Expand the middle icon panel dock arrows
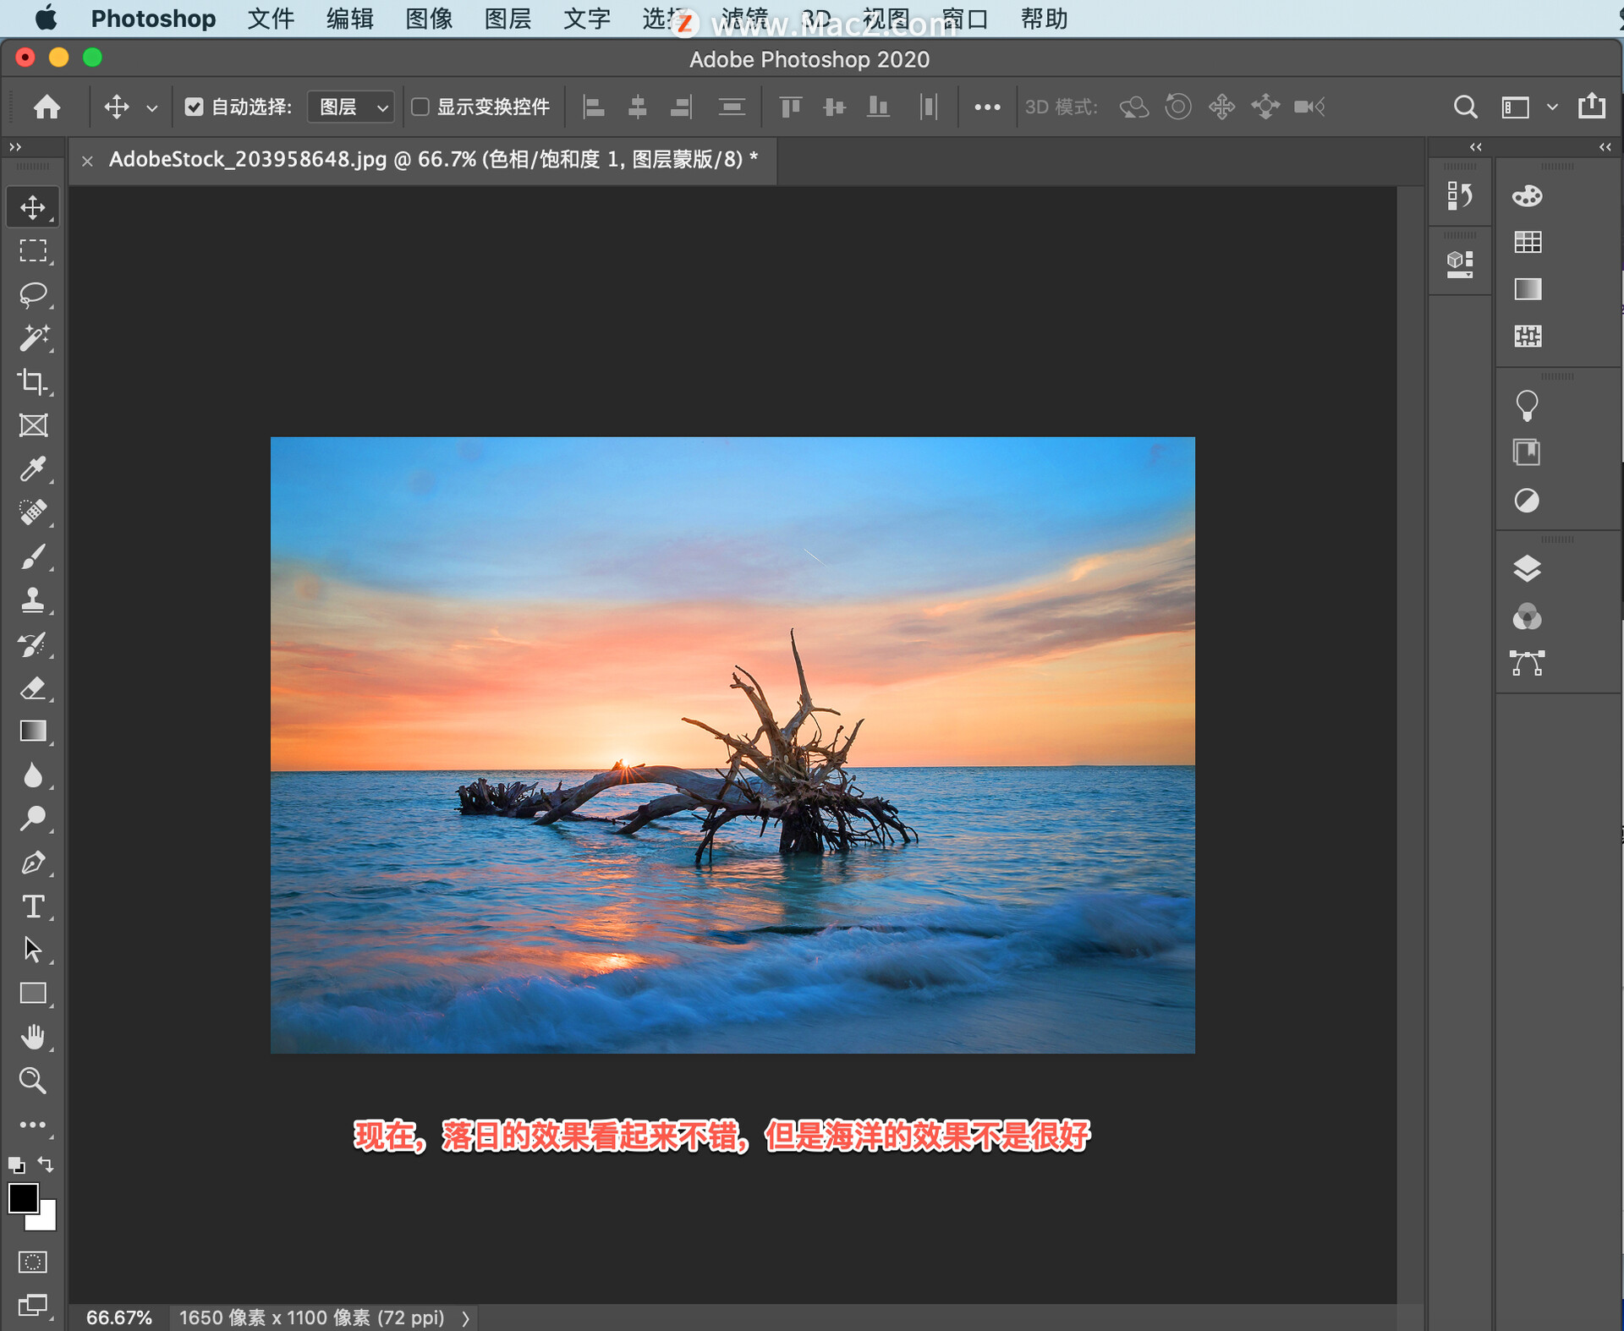The width and height of the screenshot is (1624, 1331). pyautogui.click(x=1476, y=147)
